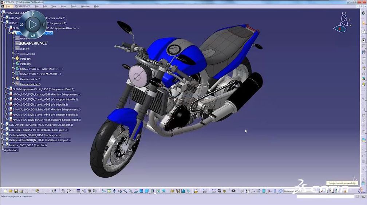Image resolution: width=367 pixels, height=205 pixels.
Task: Select Body.2 (*SOL17 - wsp *MASTER -) item
Action: pos(41,69)
